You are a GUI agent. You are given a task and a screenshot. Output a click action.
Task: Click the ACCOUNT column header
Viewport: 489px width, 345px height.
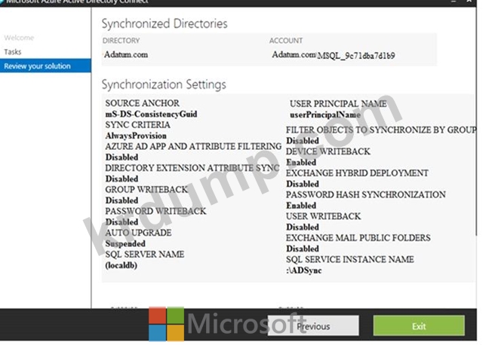[x=286, y=41]
